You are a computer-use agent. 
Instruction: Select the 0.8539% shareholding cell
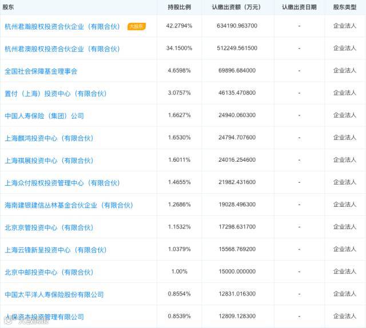click(x=179, y=316)
